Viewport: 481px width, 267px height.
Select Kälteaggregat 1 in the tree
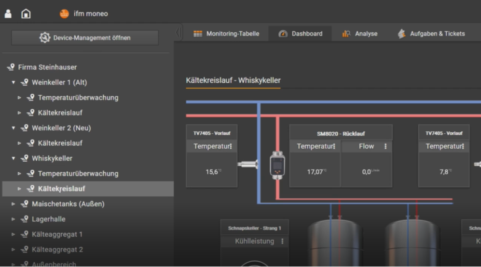point(57,235)
